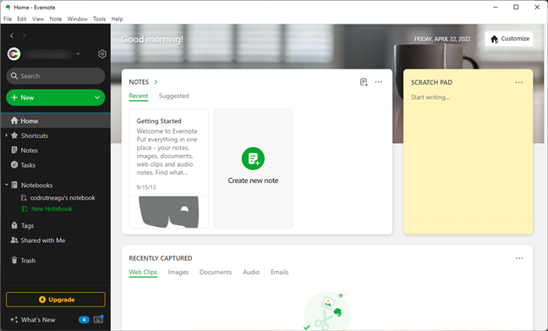Click the trash can icon
The width and height of the screenshot is (548, 331).
tap(14, 260)
